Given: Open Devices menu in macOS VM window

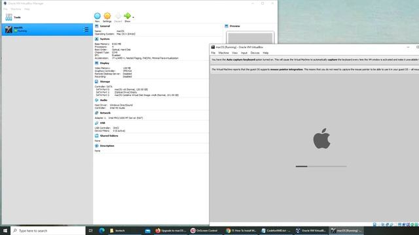Looking at the screenshot, I should coord(255,53).
